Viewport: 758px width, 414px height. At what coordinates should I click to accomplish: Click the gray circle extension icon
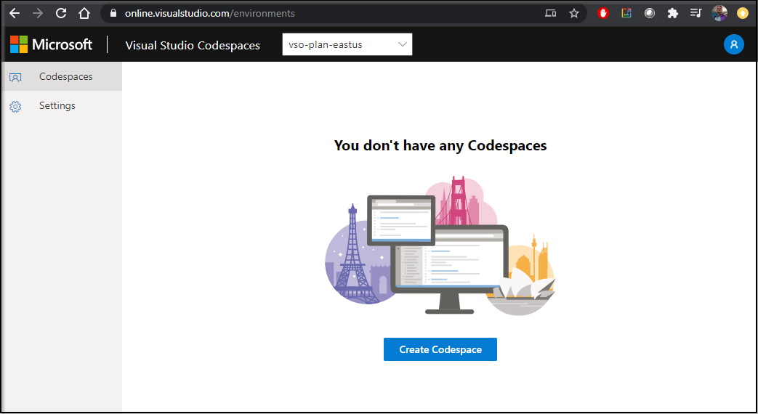pos(649,13)
